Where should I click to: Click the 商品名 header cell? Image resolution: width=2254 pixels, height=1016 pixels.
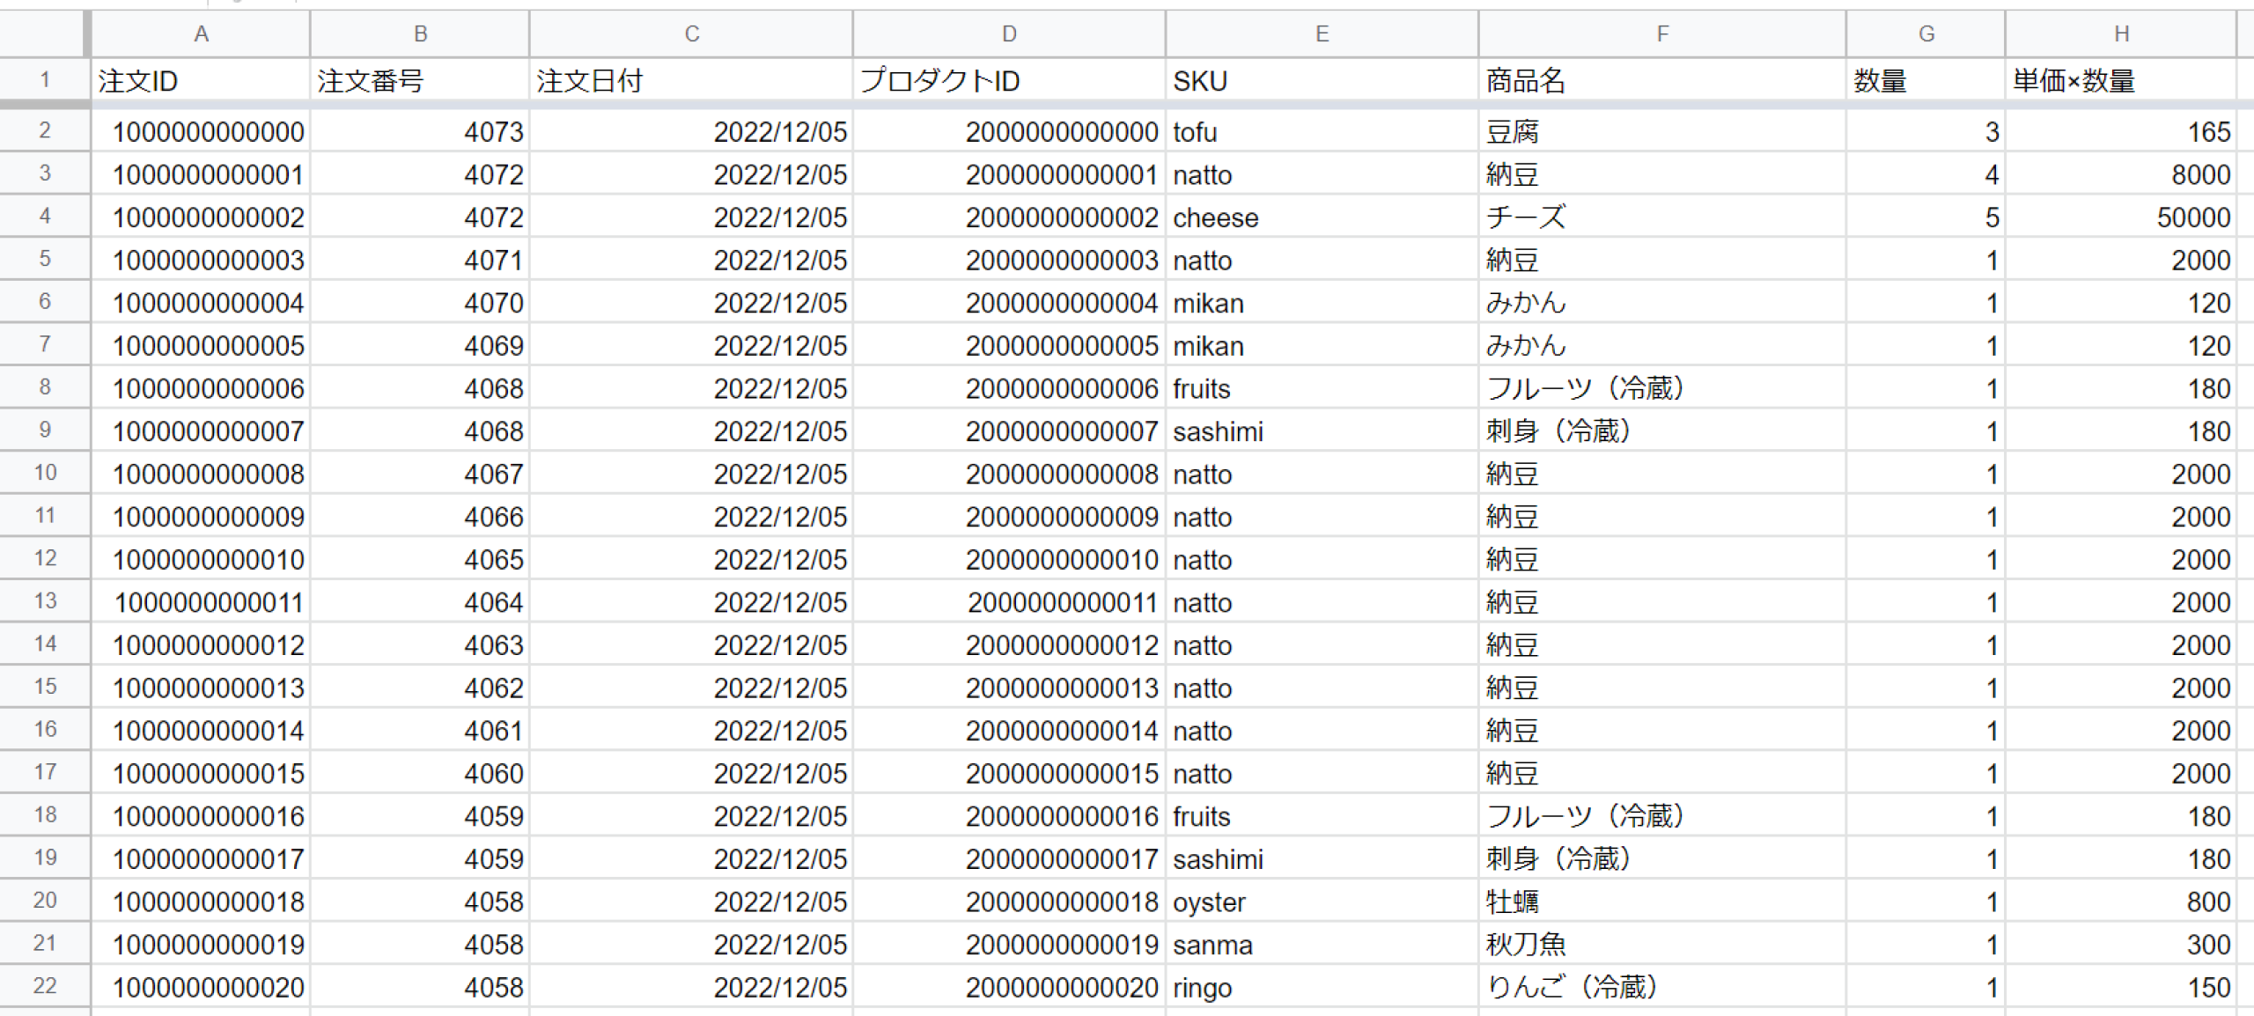(1661, 81)
